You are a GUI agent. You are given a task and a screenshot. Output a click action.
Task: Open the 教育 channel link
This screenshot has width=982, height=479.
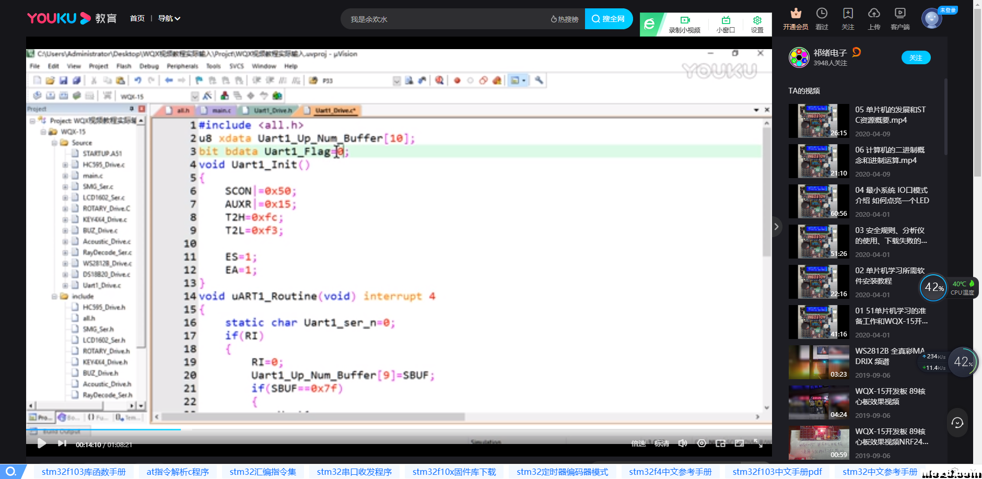[106, 18]
